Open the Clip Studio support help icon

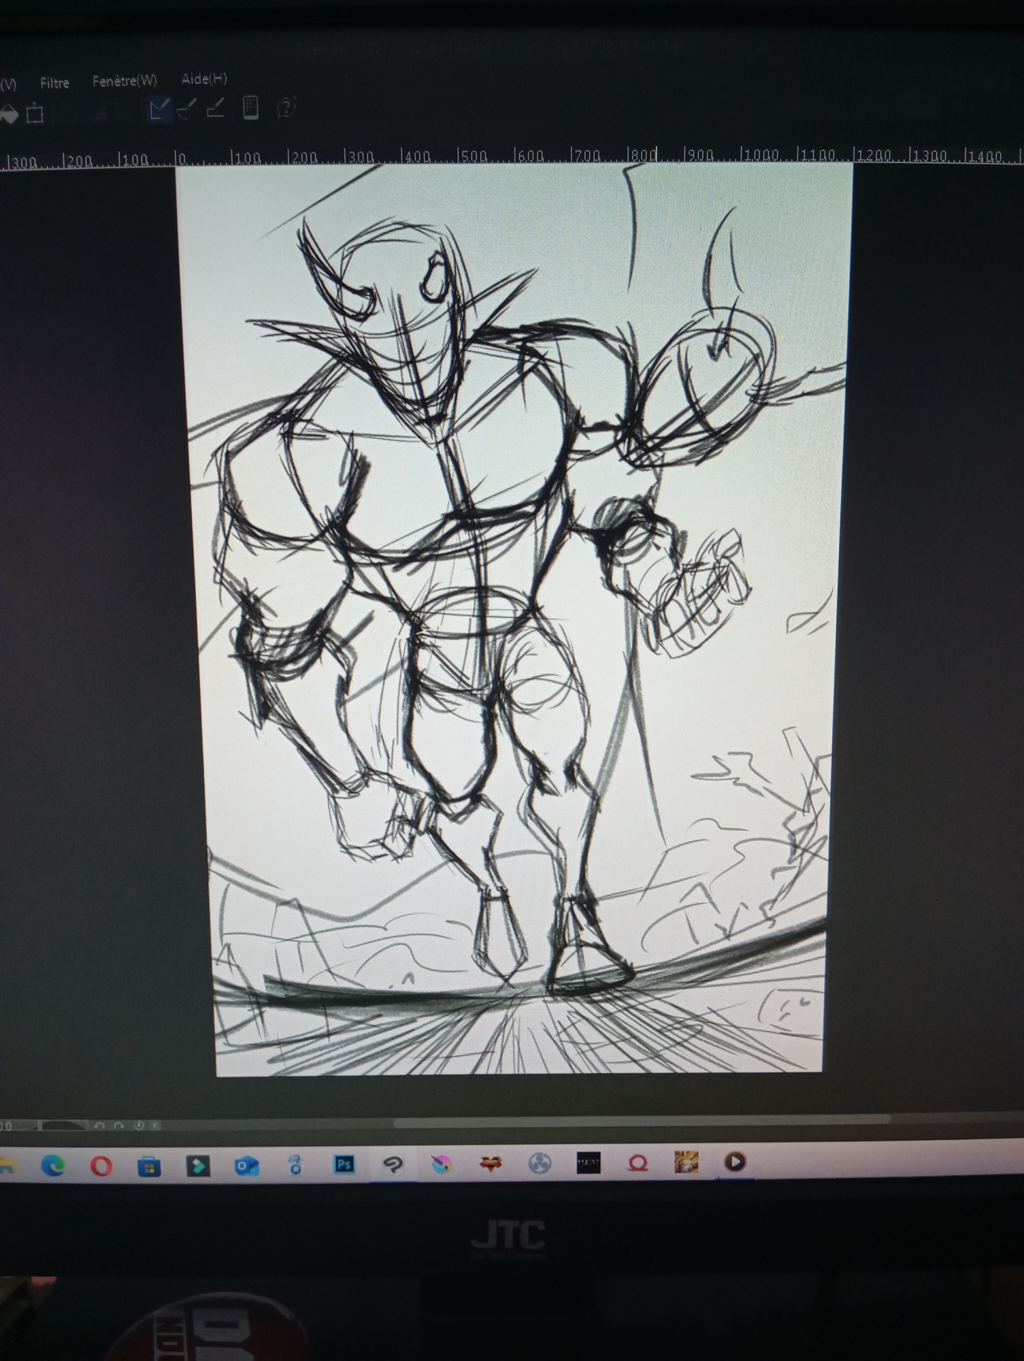286,108
